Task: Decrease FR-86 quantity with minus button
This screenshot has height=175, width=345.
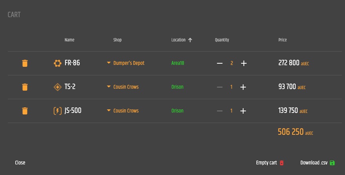Action: (220, 63)
